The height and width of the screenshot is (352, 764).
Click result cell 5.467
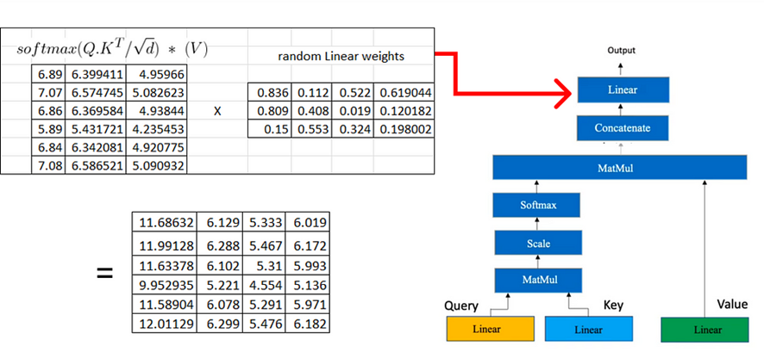tap(264, 244)
